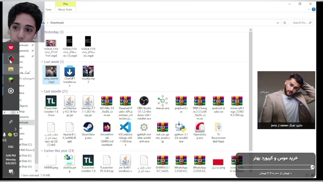This screenshot has width=323, height=182.
Task: Select red_car_game_assets.zip
Action: 163,132
